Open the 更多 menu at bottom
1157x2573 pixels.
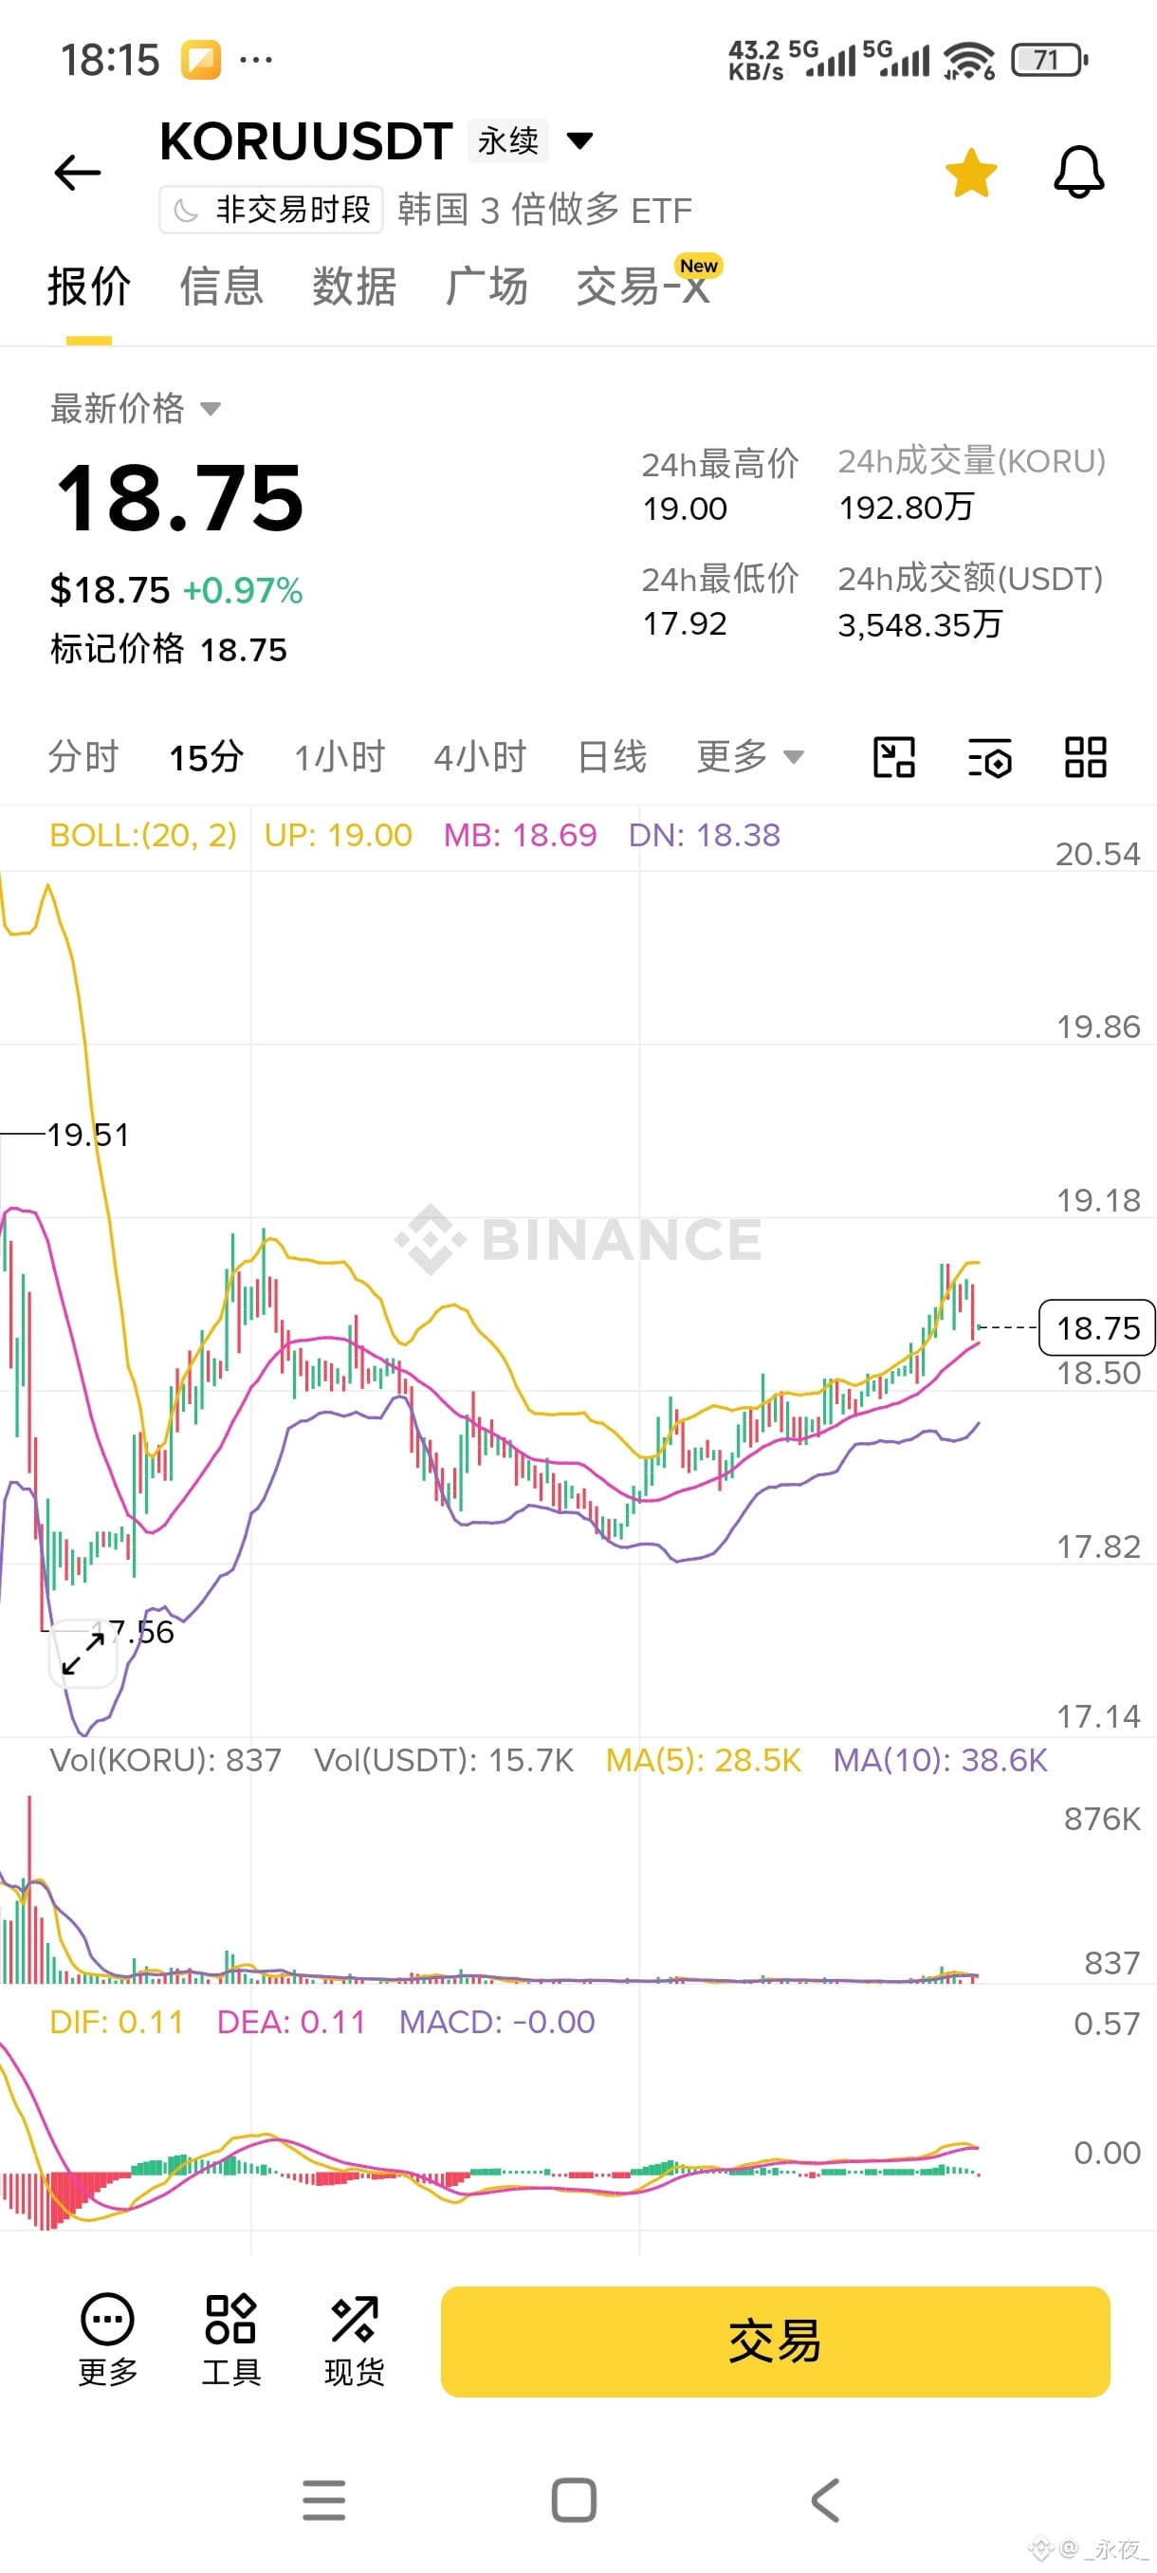[x=108, y=2341]
